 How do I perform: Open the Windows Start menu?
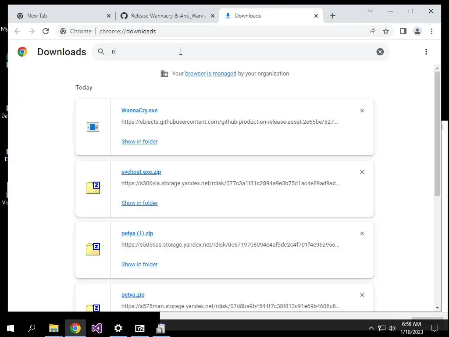click(x=11, y=328)
